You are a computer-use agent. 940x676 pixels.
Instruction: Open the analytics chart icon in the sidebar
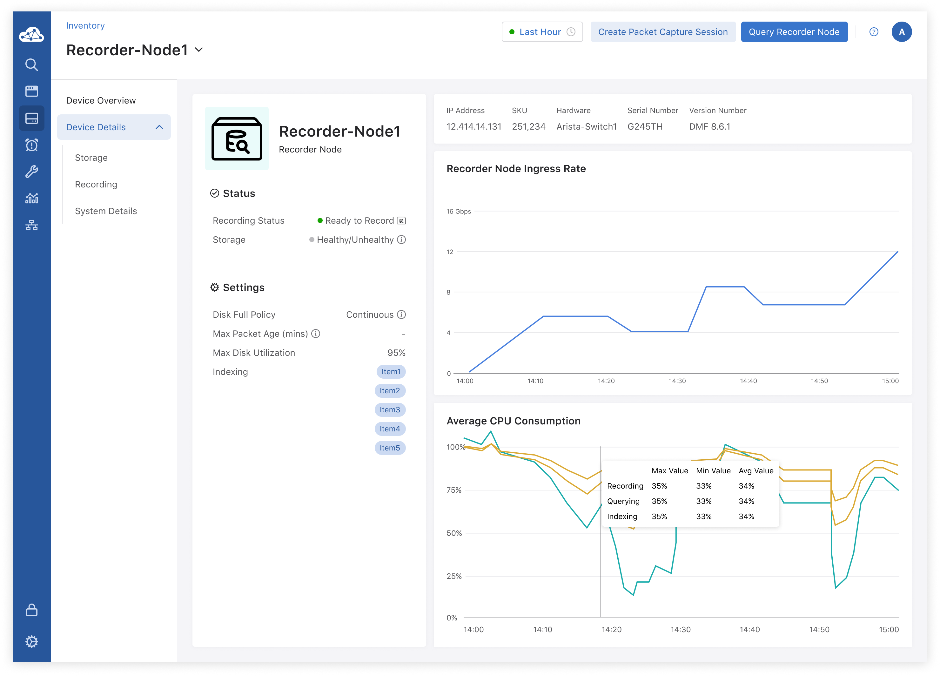click(31, 199)
